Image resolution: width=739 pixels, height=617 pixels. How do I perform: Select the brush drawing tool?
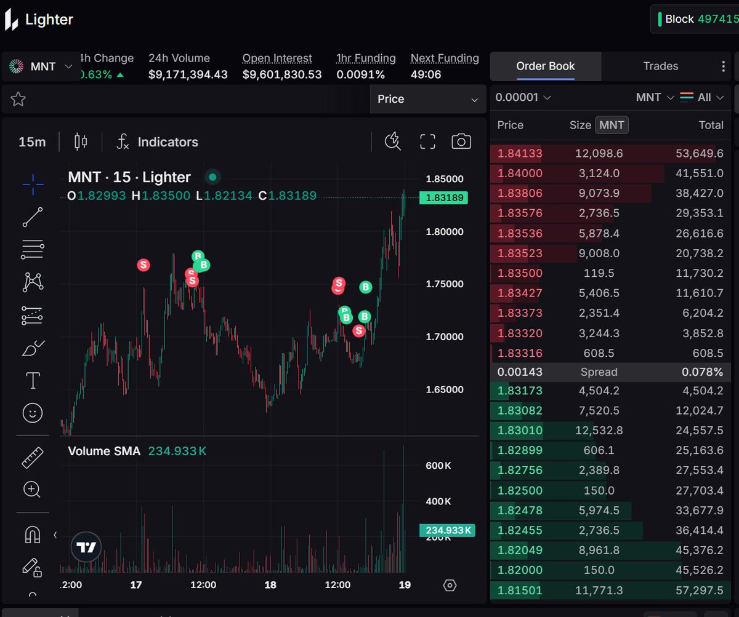(x=33, y=348)
